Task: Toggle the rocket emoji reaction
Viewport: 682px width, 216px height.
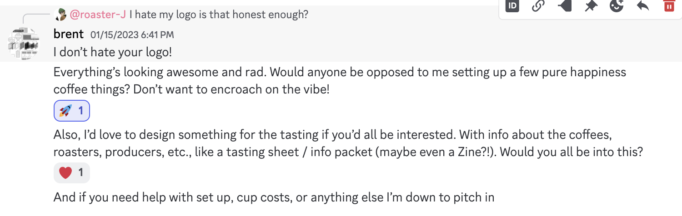Action: tap(72, 111)
